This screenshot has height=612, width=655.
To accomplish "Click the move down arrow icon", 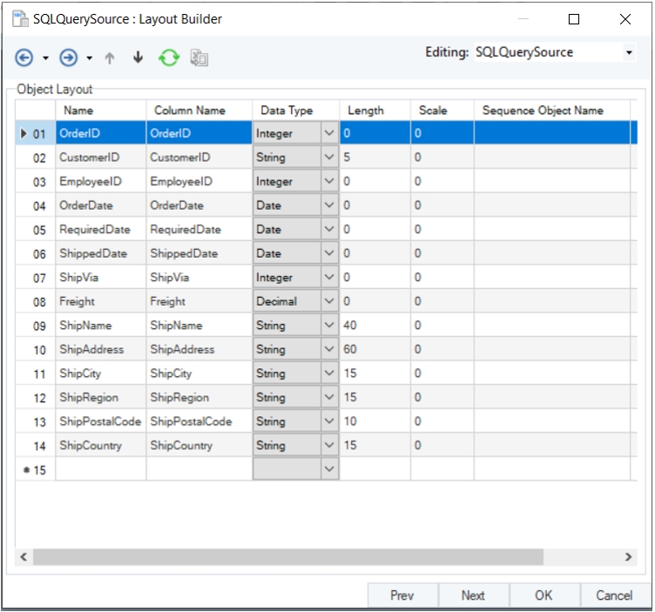I will tap(138, 57).
